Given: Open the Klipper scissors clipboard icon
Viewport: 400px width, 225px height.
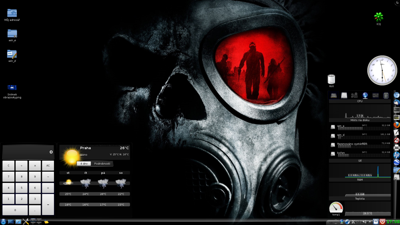Looking at the screenshot, I should 353,222.
